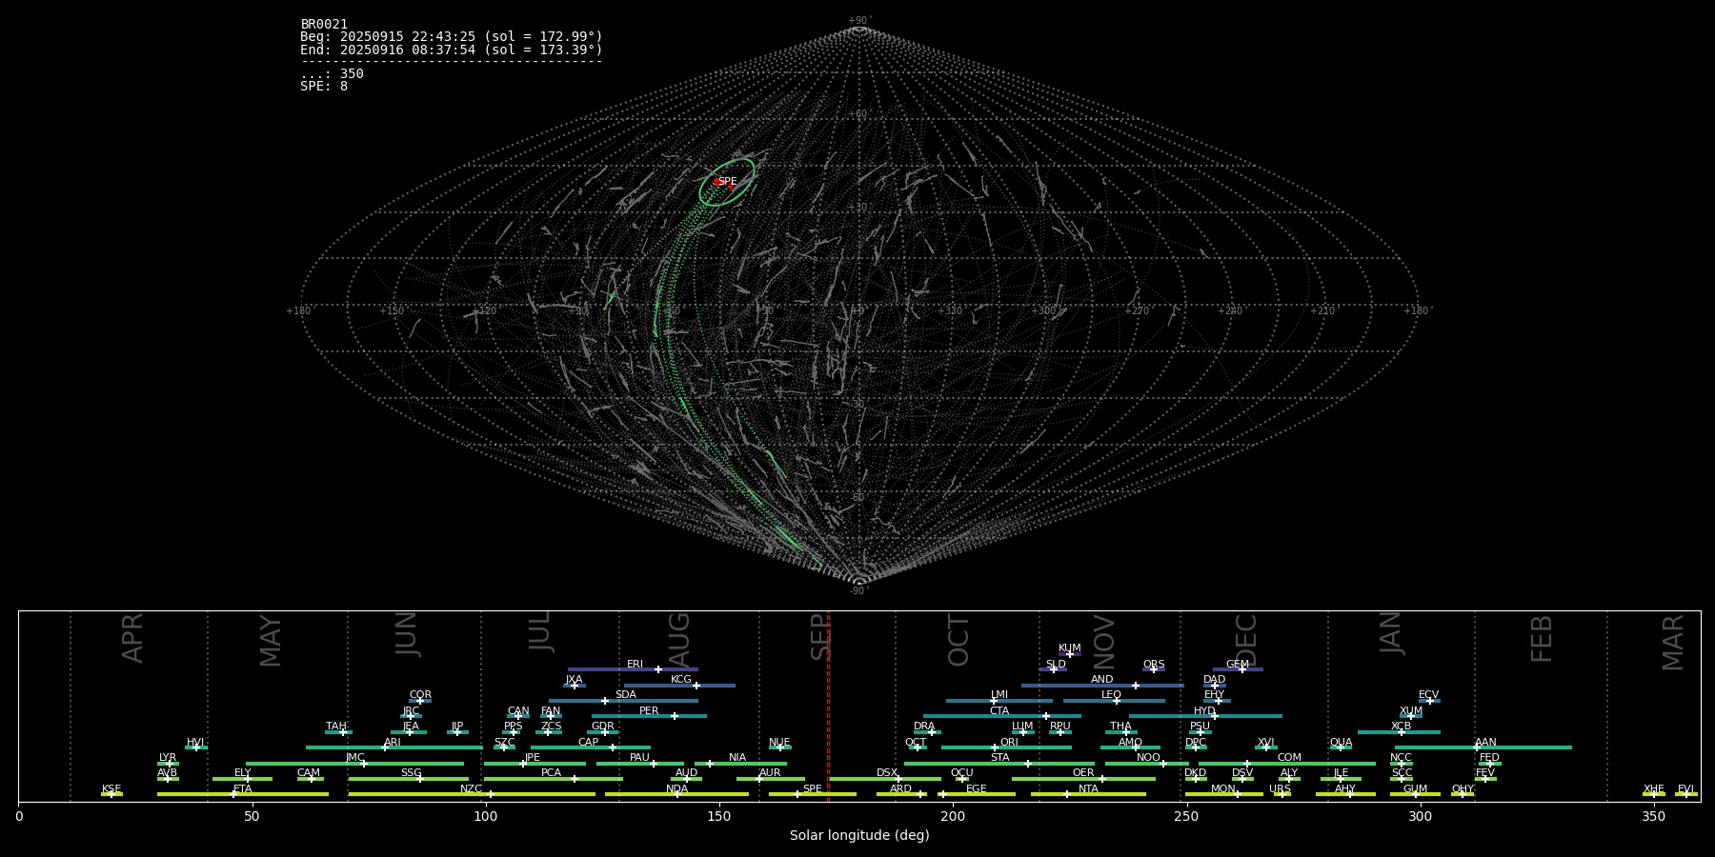Click the SPE shower bar label in timeline

pyautogui.click(x=812, y=788)
